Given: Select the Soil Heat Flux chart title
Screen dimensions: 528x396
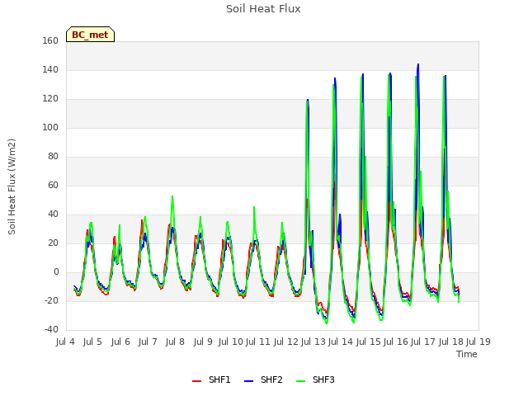Looking at the screenshot, I should point(263,9).
